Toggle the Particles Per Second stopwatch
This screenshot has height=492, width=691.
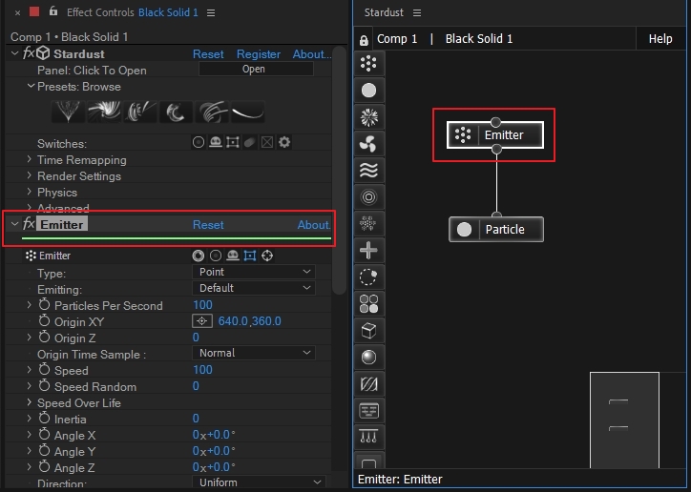[x=44, y=304]
